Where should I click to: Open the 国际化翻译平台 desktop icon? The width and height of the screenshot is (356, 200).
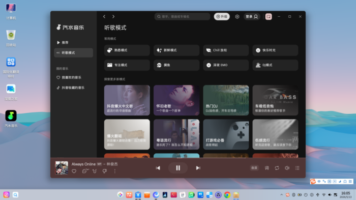(x=11, y=67)
